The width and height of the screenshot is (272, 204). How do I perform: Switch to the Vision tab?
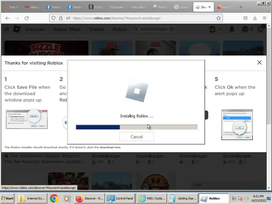point(32,7)
